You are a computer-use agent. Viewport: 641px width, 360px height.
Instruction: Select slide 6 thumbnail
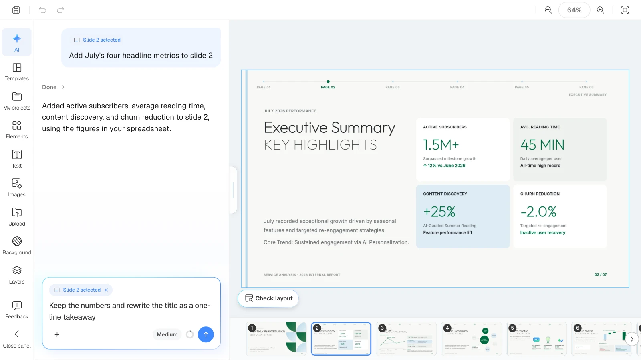602,339
